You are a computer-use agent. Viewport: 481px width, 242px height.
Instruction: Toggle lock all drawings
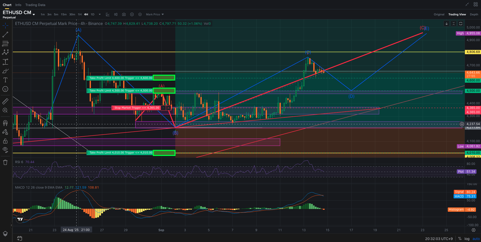pos(5,141)
